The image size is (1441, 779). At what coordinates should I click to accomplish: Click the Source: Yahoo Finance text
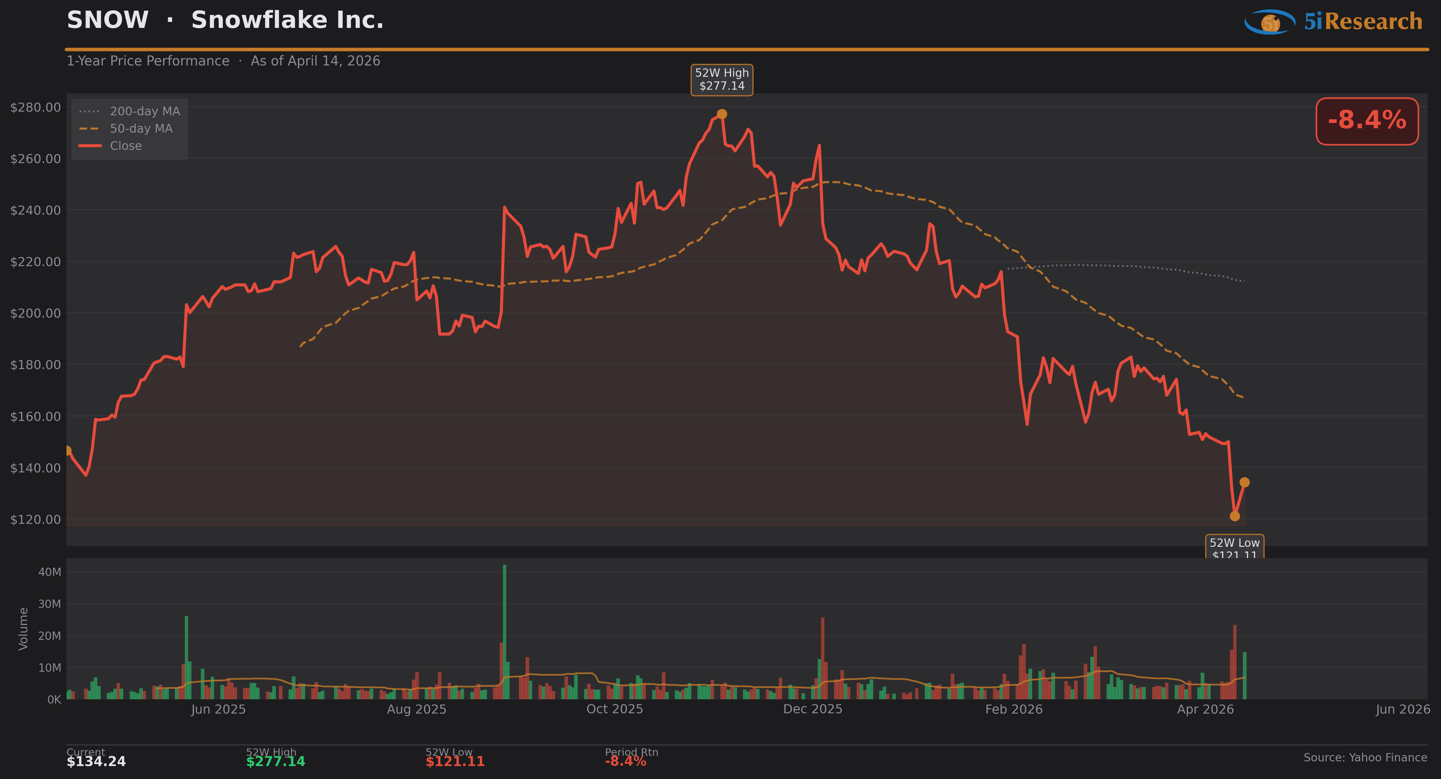coord(1365,758)
